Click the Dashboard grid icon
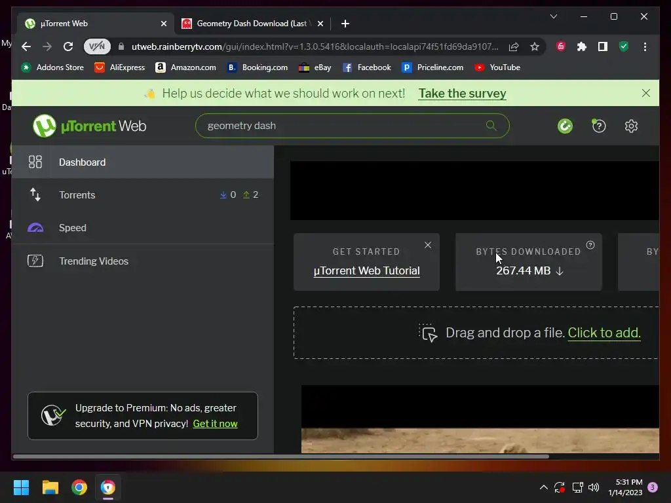Viewport: 671px width, 503px height. (35, 162)
